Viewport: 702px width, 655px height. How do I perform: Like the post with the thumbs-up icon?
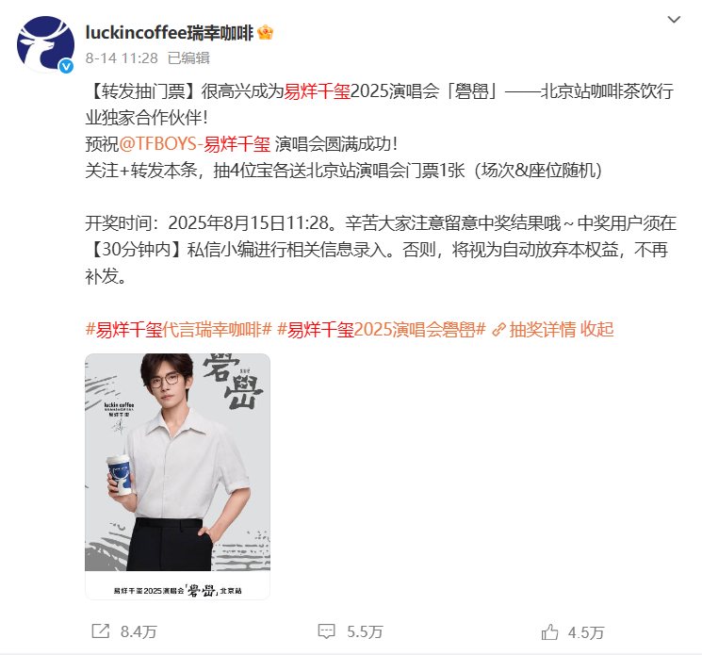pyautogui.click(x=549, y=631)
